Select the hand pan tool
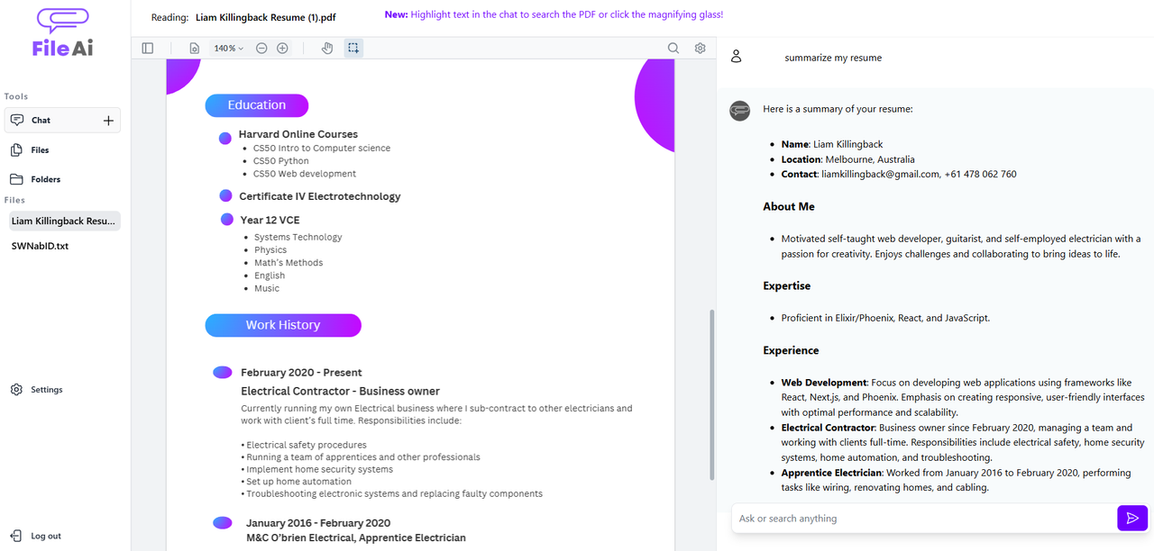The image size is (1154, 551). coord(327,48)
